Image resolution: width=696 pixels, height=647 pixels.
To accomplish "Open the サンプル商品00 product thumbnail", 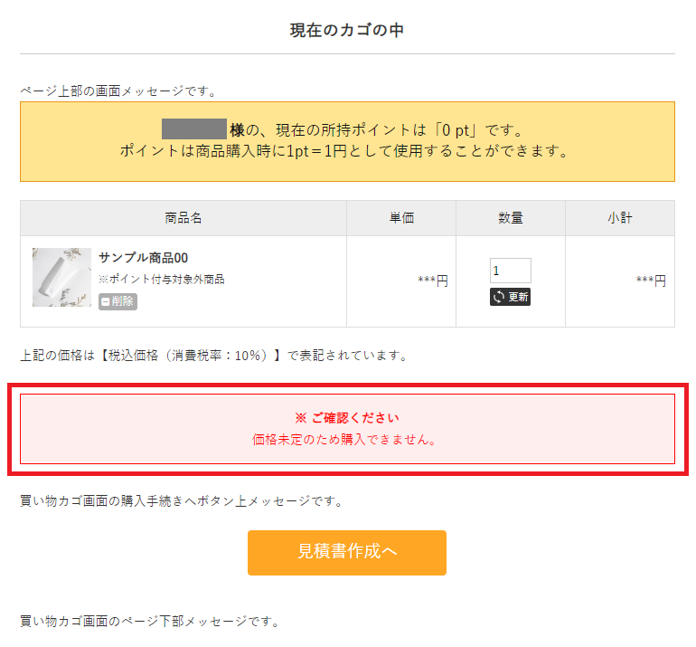I will (x=61, y=278).
